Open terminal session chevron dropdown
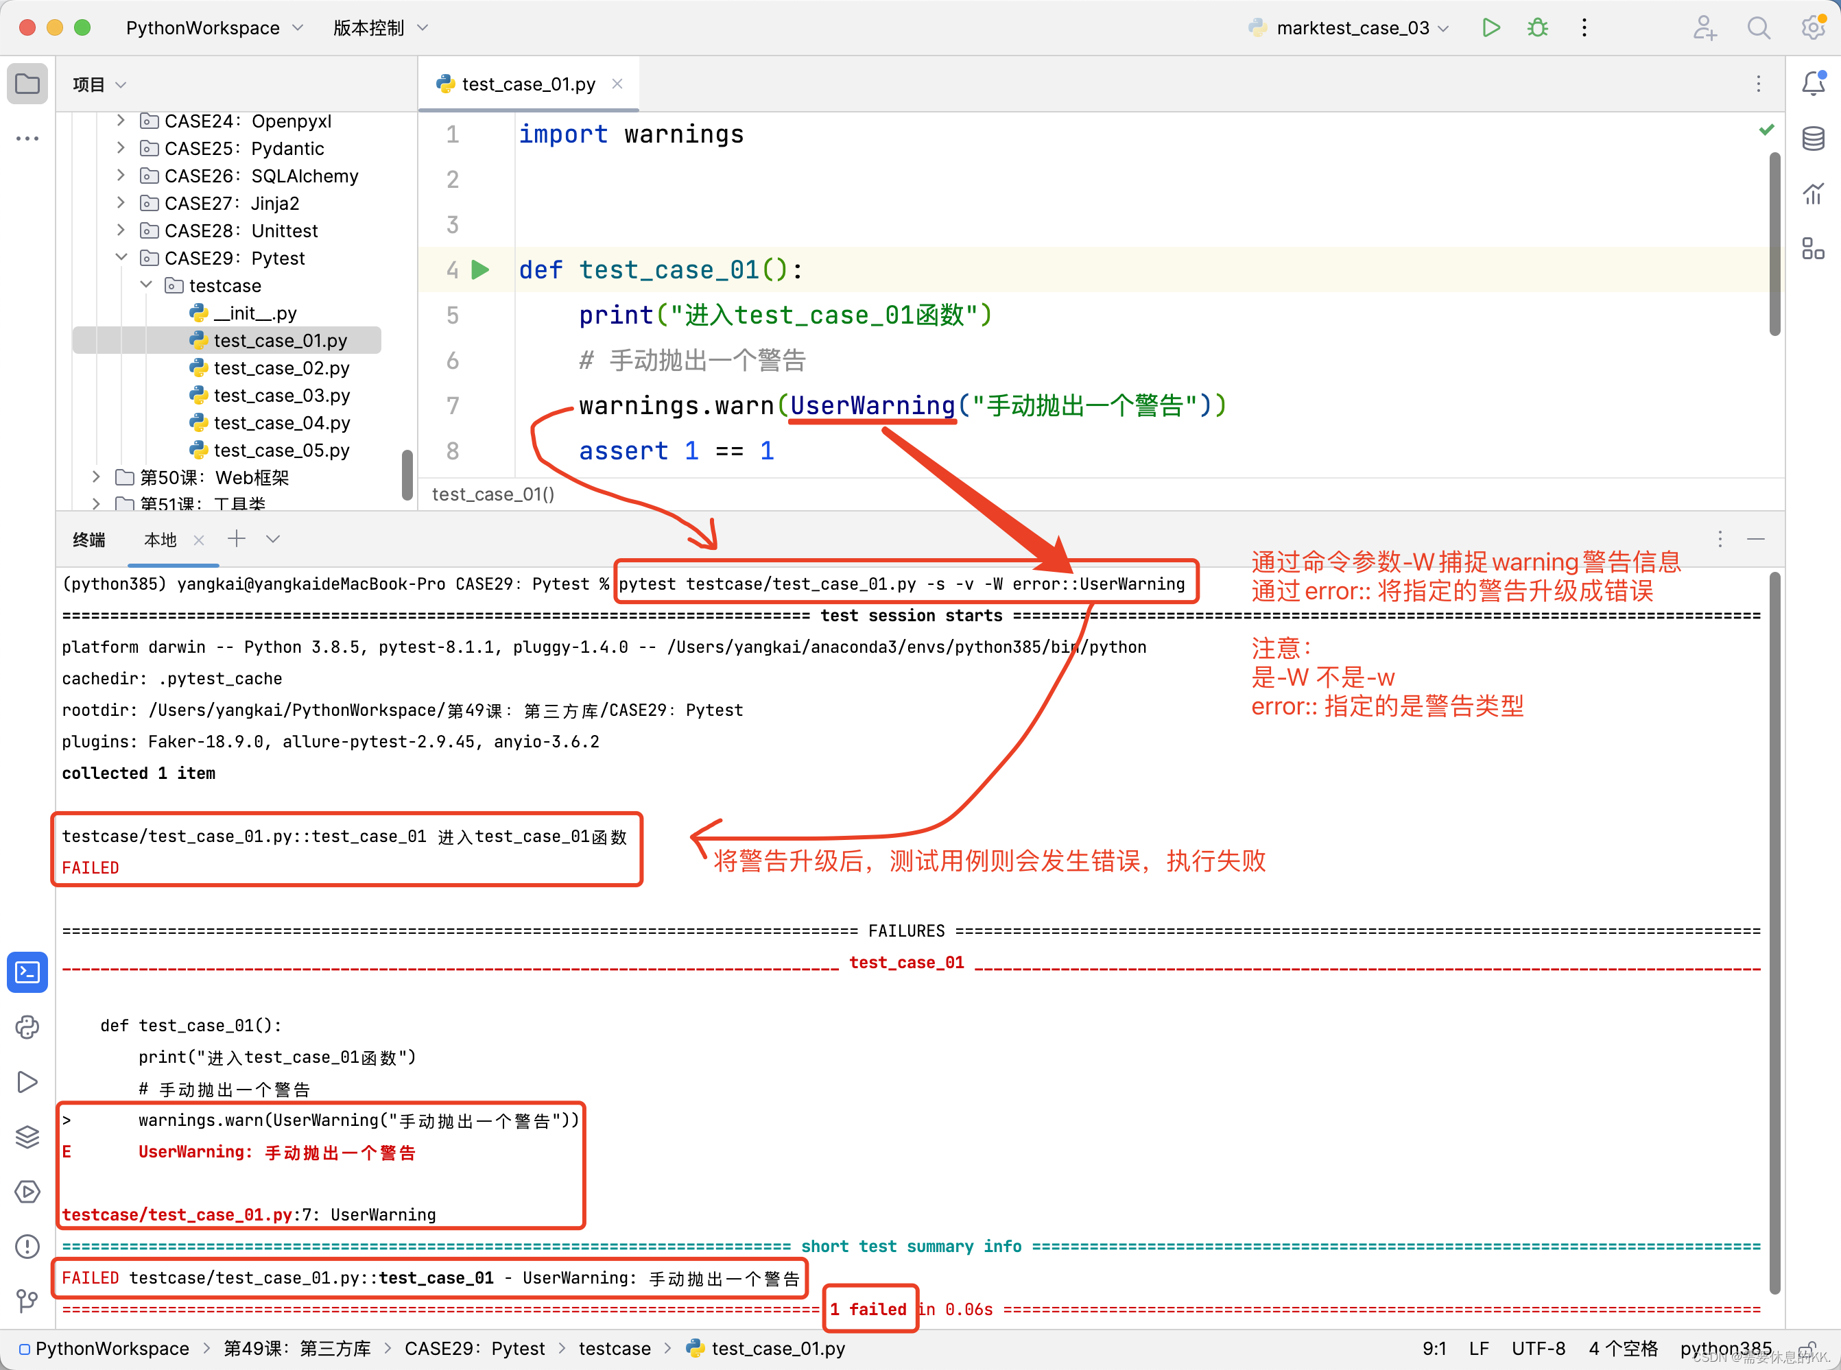The width and height of the screenshot is (1841, 1370). [272, 539]
